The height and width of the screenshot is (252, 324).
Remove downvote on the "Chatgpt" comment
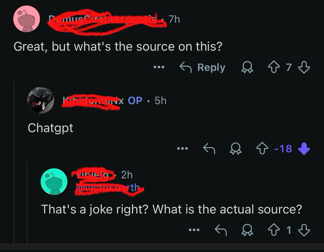coord(304,149)
